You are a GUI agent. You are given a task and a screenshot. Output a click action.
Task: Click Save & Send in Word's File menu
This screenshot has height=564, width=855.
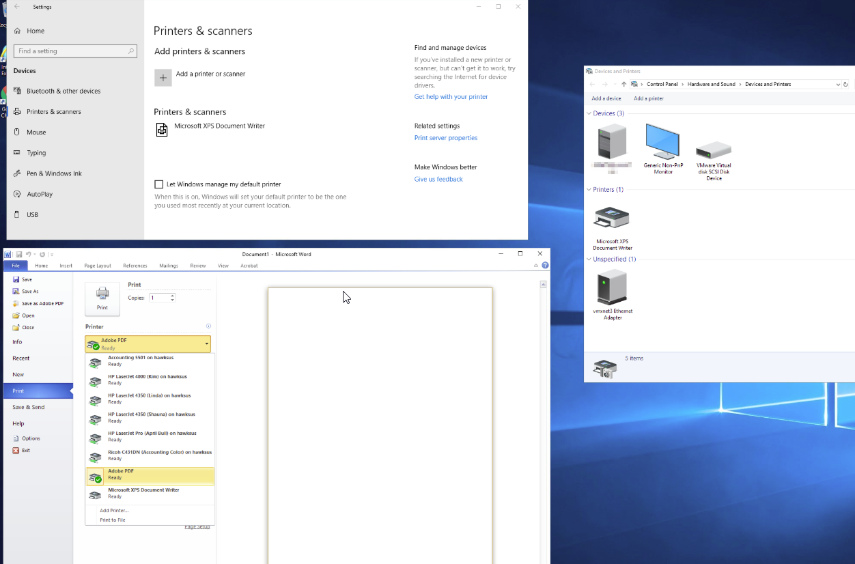[x=28, y=407]
